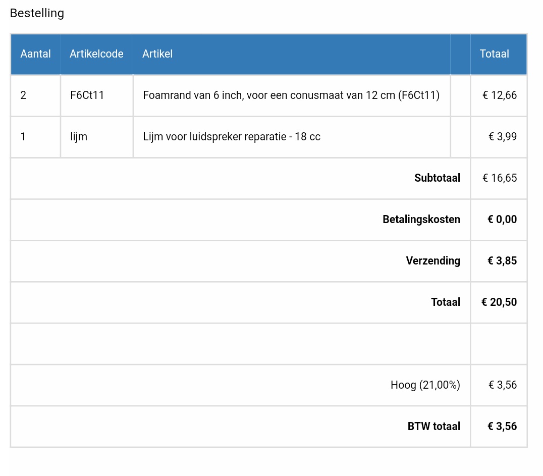Click the BTW totaal label
Viewport: 543px width, 476px height.
(x=433, y=427)
